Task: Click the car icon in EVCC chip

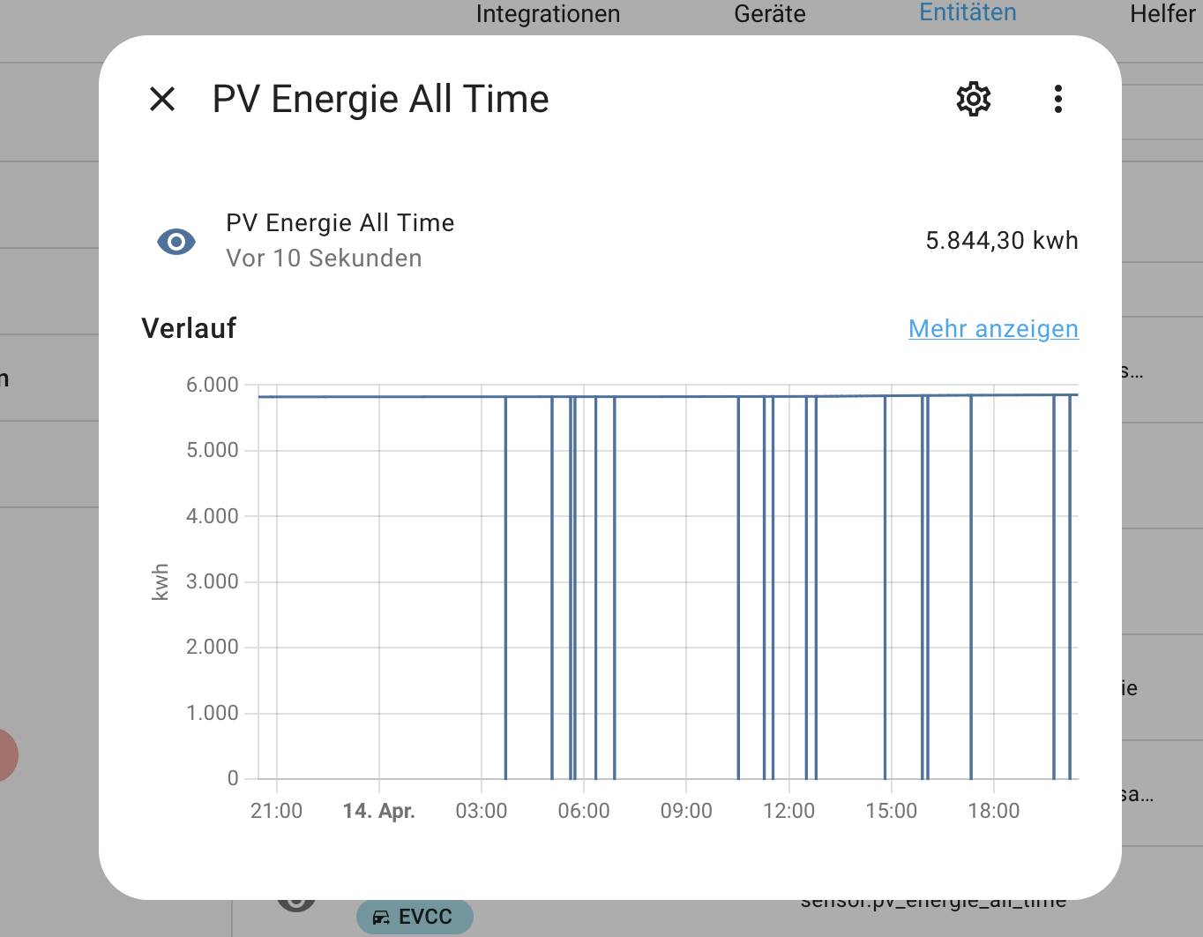Action: pos(381,918)
